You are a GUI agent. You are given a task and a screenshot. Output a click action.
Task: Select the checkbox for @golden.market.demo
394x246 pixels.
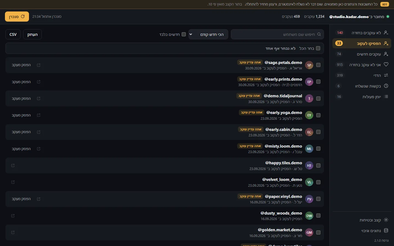pos(318,232)
